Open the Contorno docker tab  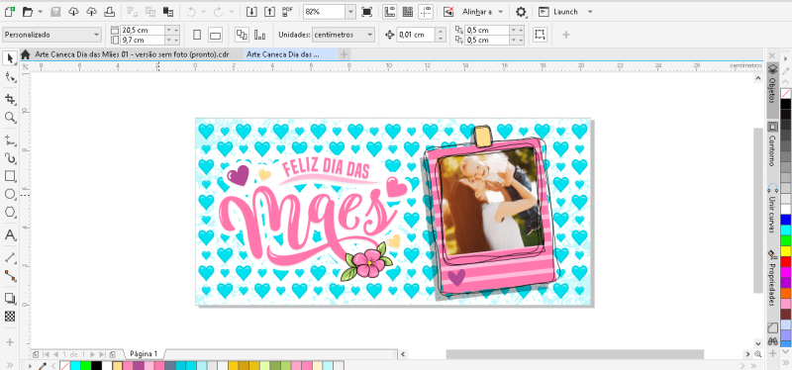click(772, 144)
